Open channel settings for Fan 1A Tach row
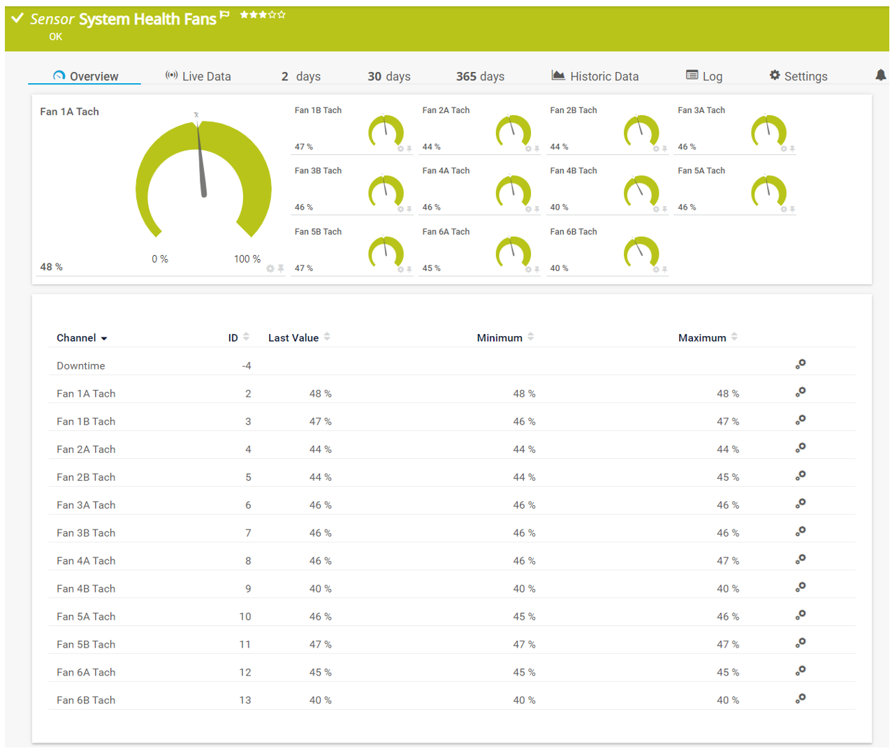The image size is (890, 751). [x=801, y=393]
